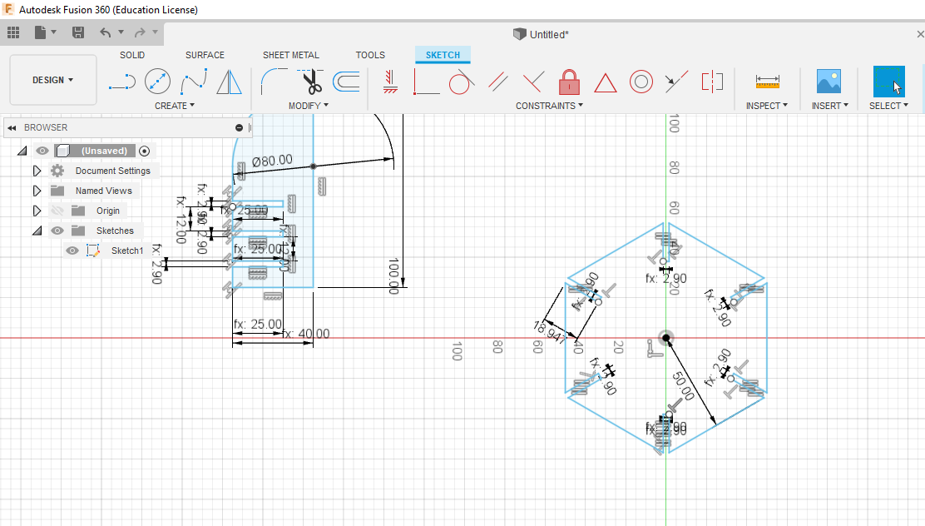Click the fx: 40.00 dimension
Viewport: 925px width, 526px height.
tap(306, 334)
